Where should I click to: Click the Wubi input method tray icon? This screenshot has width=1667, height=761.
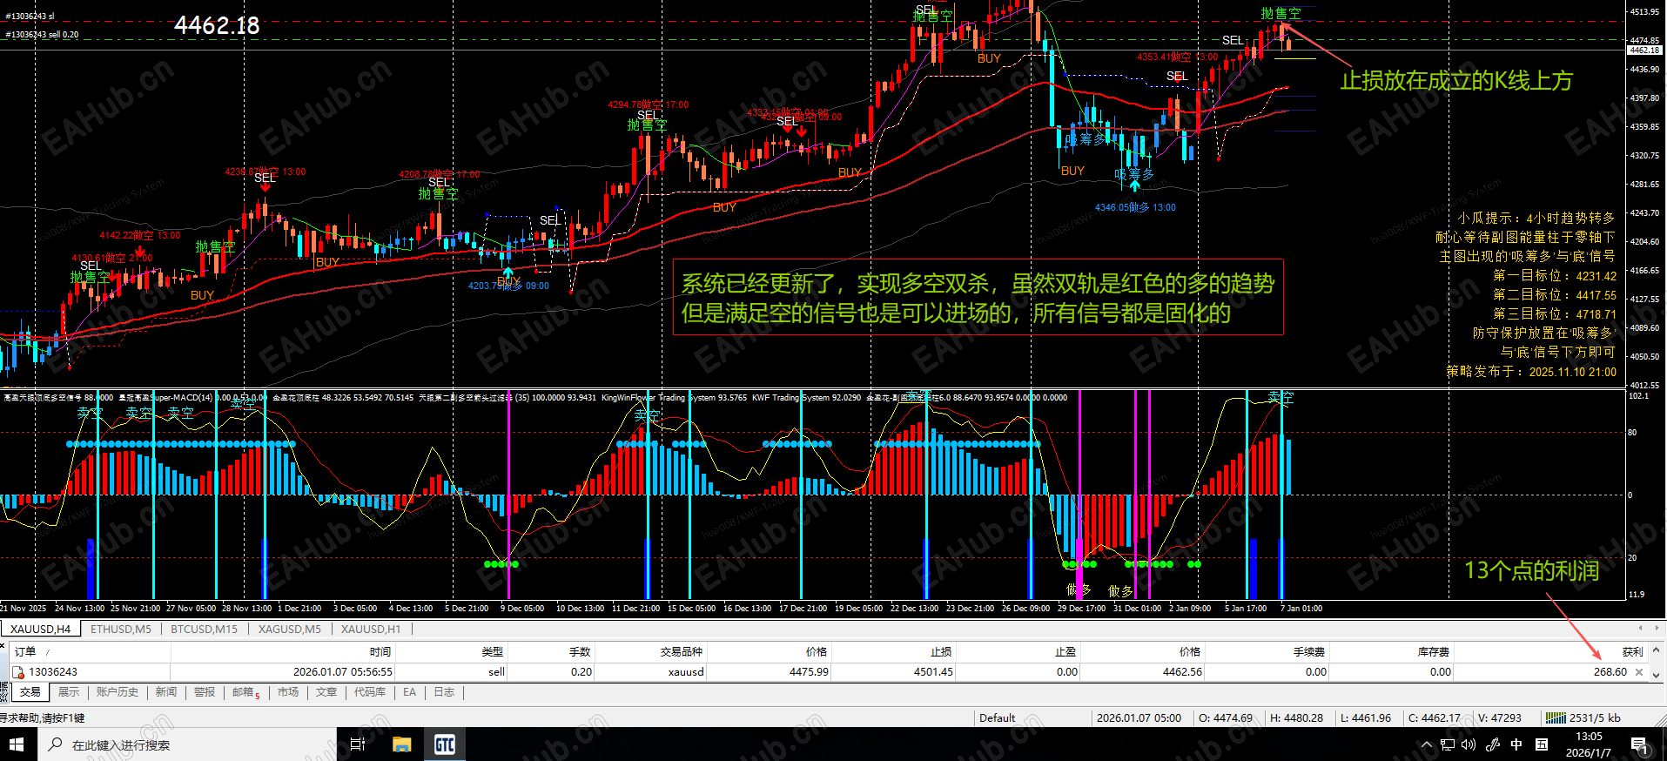(x=1542, y=744)
